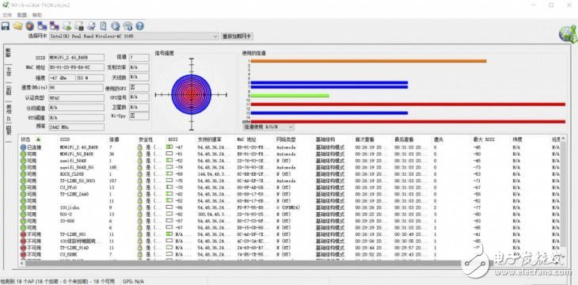Open the first menu (文件) in menu bar
578x285 pixels.
click(x=7, y=15)
